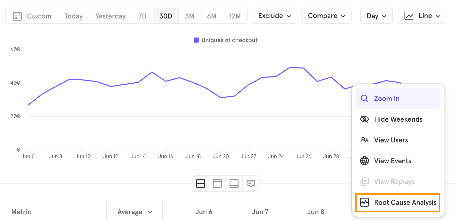Select split chart and table layout icon
The image size is (457, 220).
(201, 184)
